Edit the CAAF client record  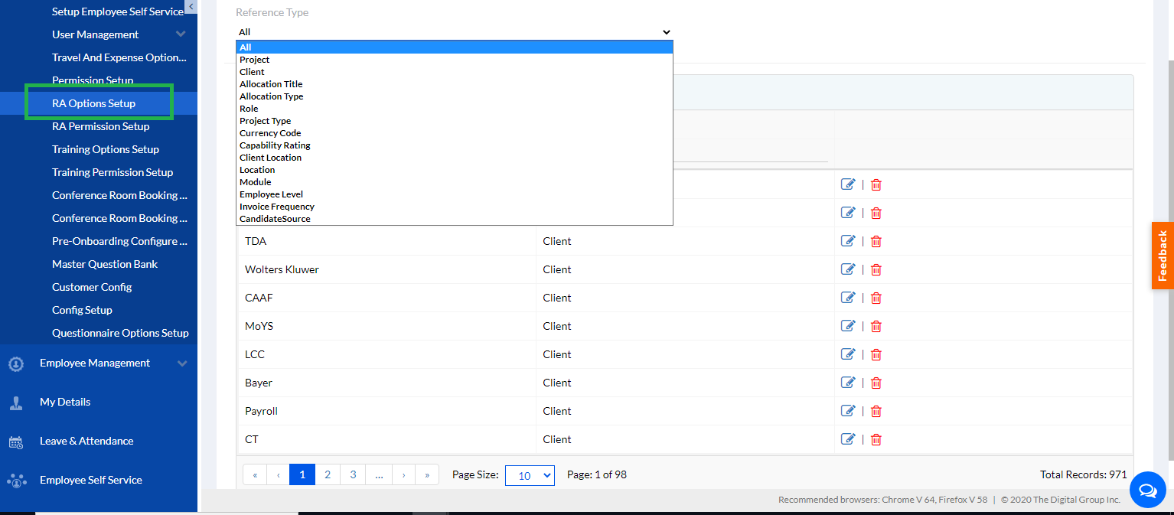click(x=847, y=298)
